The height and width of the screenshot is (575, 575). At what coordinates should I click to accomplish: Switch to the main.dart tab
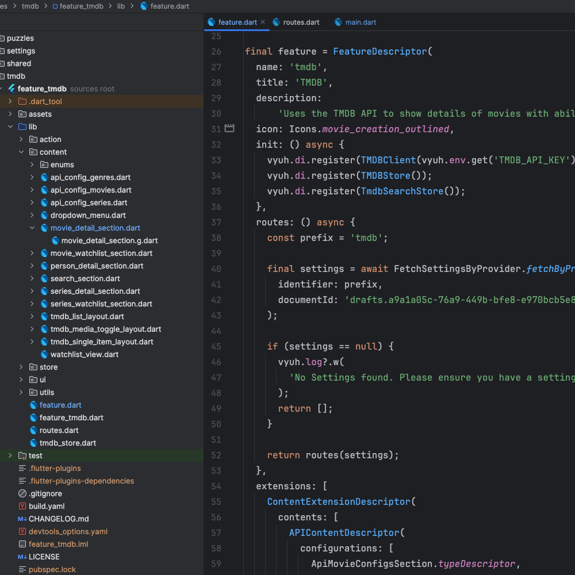361,22
